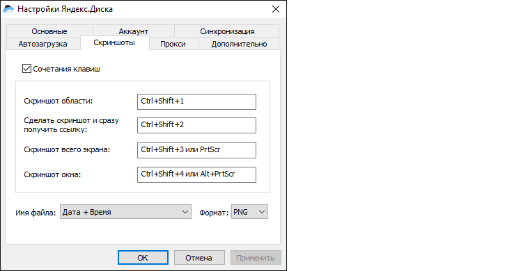
Task: Go to the Синхронизация tab
Action: pyautogui.click(x=227, y=31)
